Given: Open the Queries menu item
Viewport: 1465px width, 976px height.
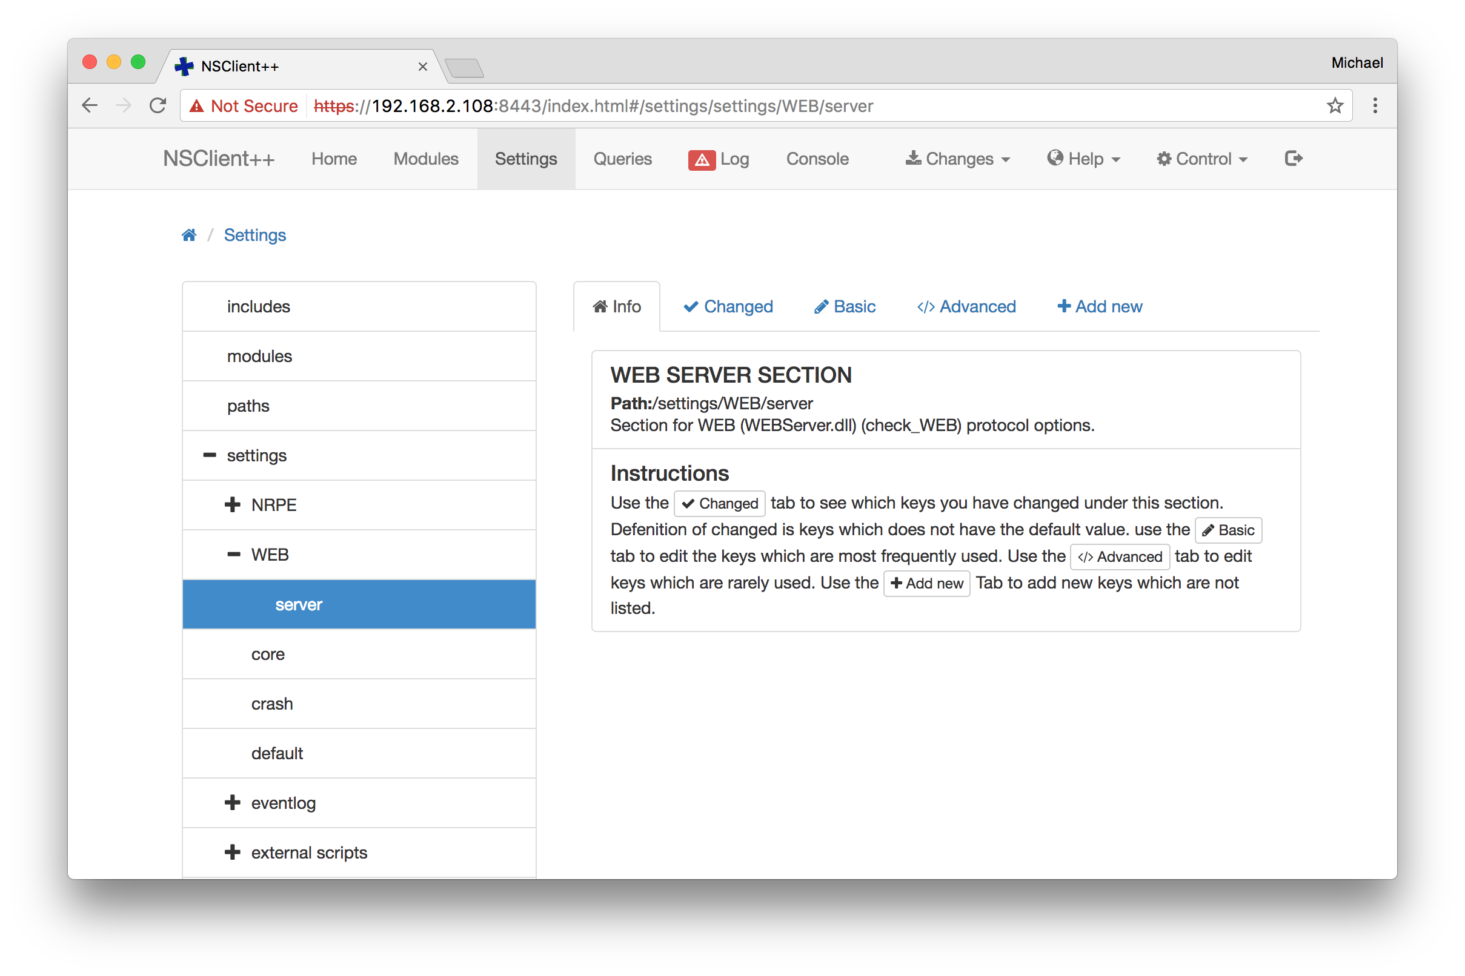Looking at the screenshot, I should tap(621, 158).
